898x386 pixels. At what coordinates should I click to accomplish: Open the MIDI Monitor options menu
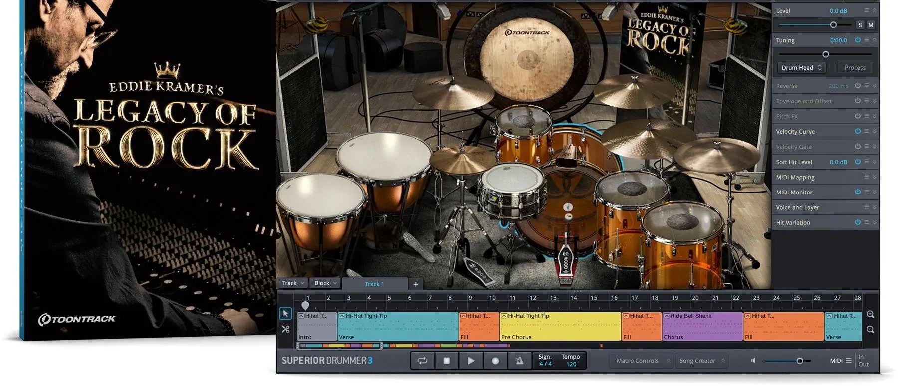(x=867, y=192)
